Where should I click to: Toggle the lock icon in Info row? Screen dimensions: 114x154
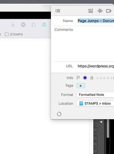(92, 78)
